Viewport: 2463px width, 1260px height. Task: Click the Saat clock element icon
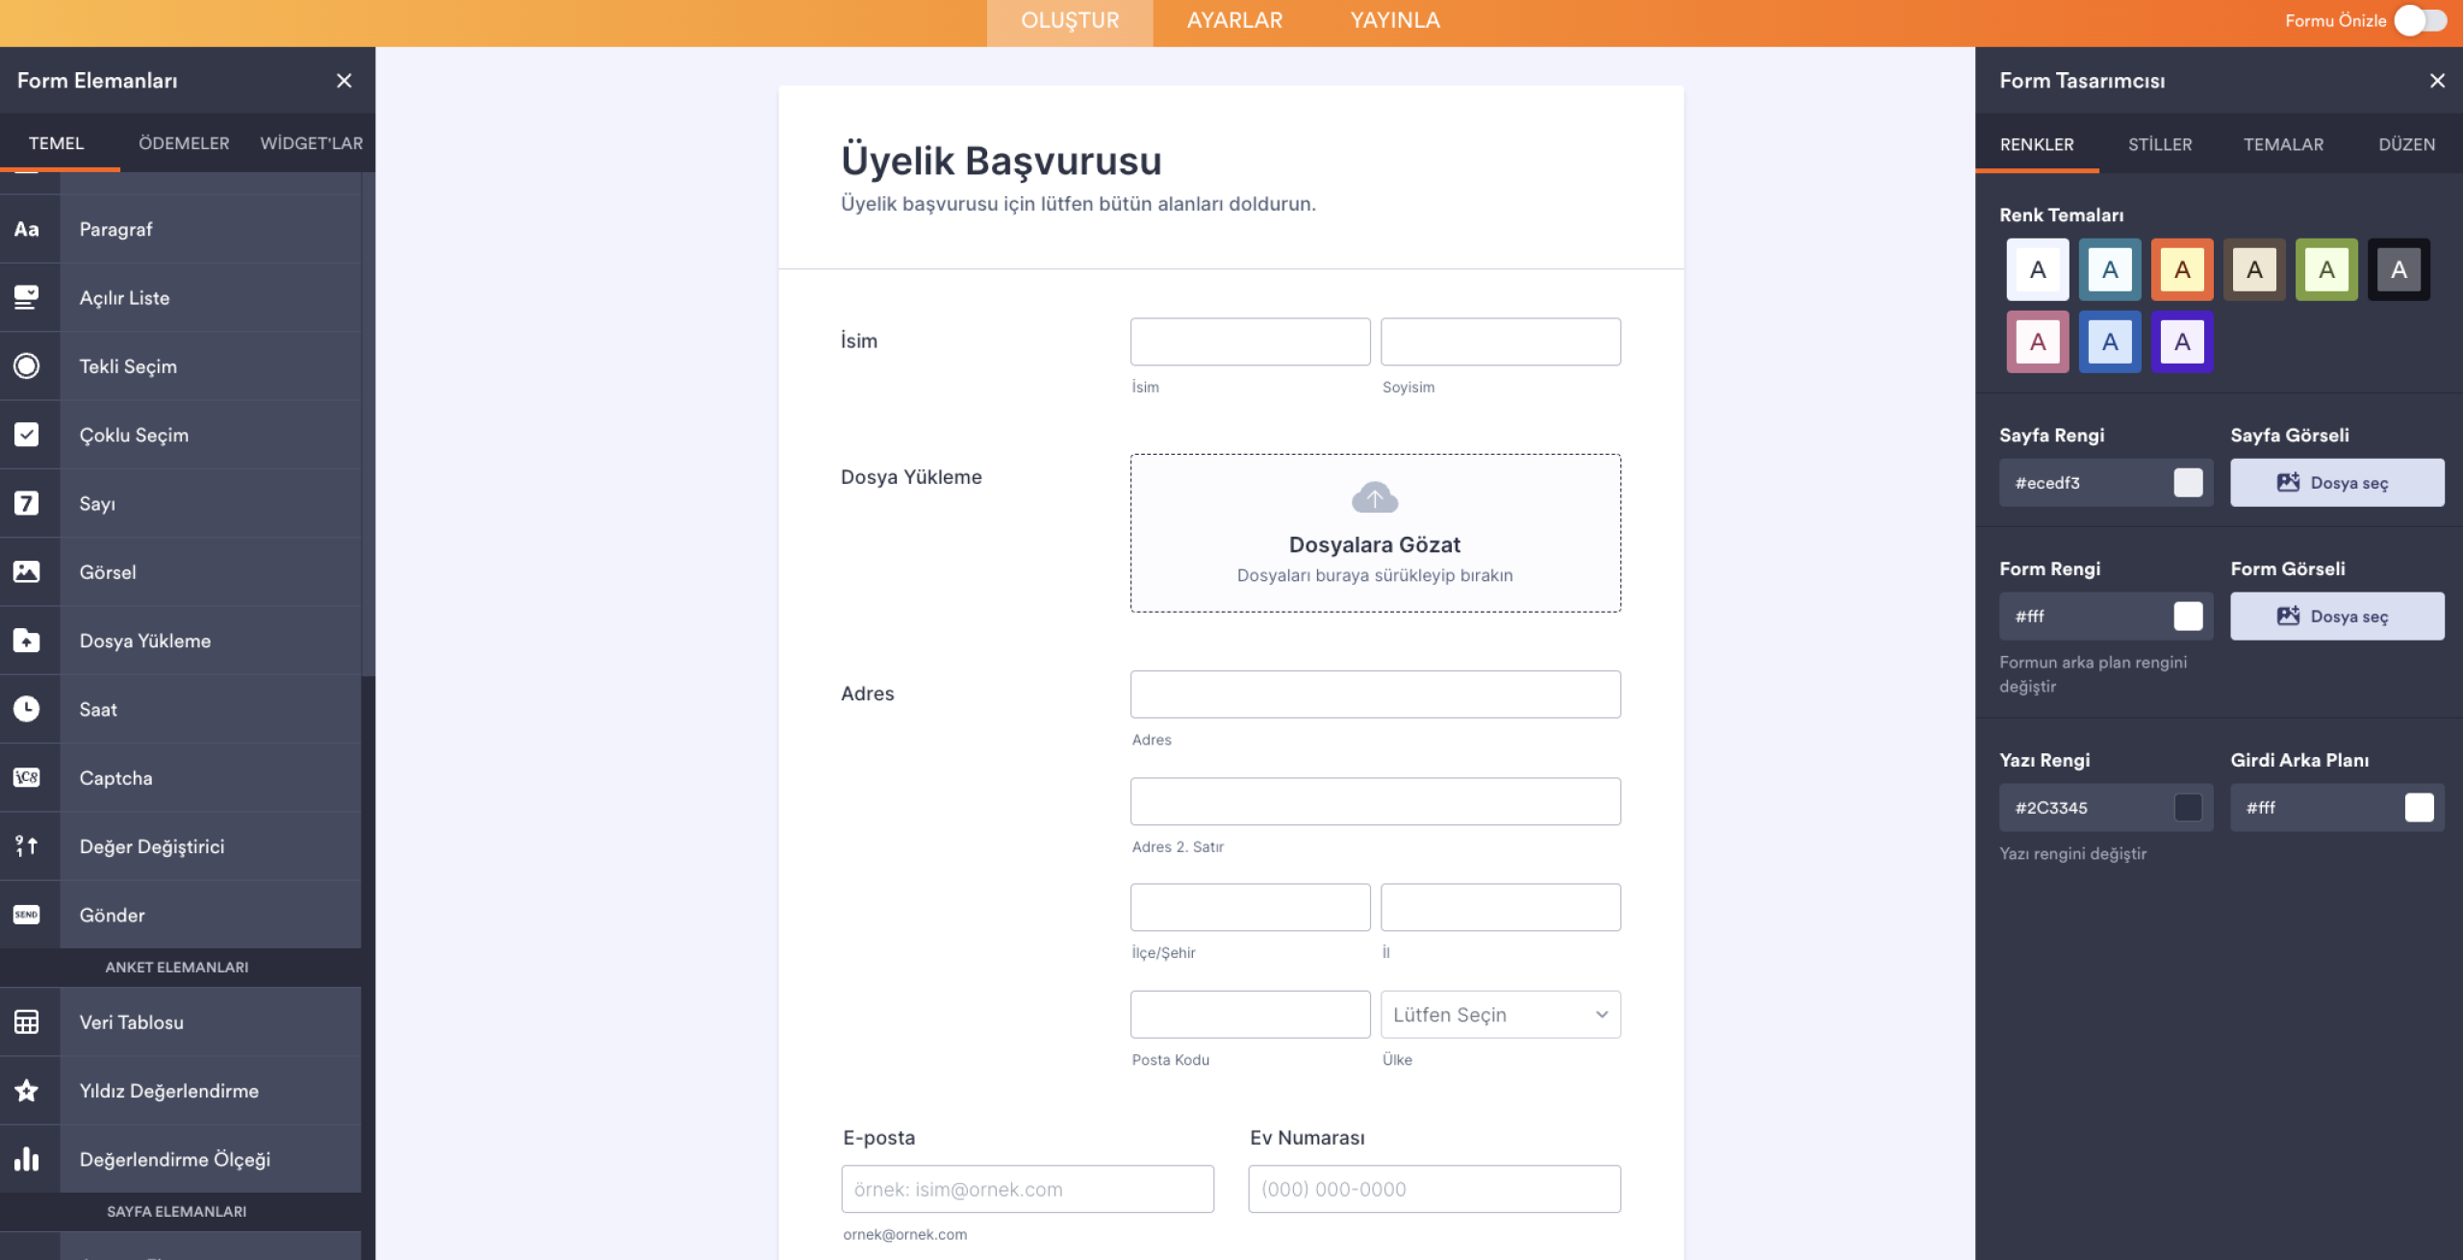[27, 709]
